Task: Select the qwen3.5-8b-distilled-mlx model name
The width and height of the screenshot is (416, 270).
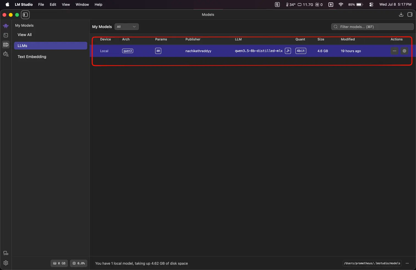Action: (x=259, y=51)
